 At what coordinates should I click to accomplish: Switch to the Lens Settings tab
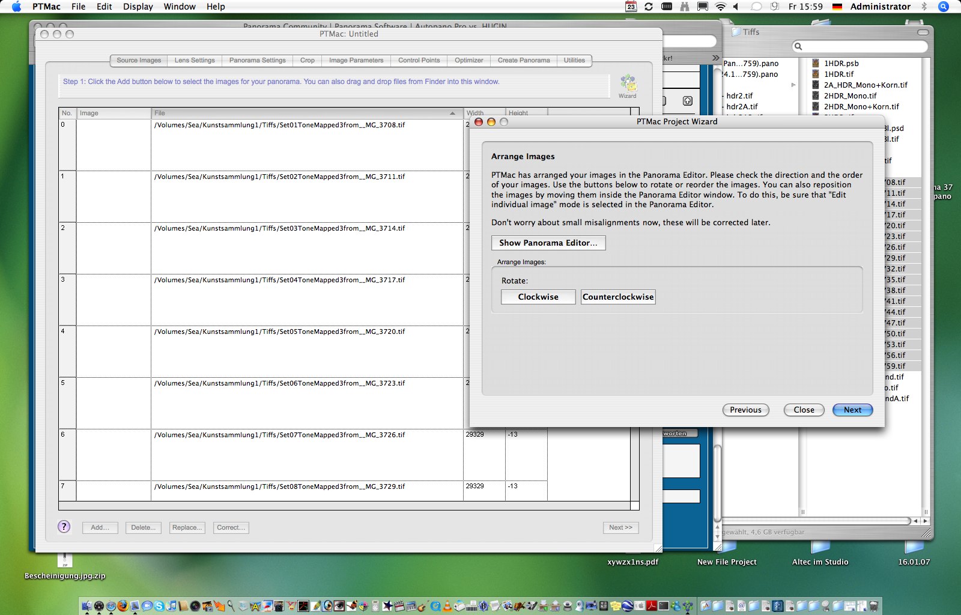pos(195,60)
